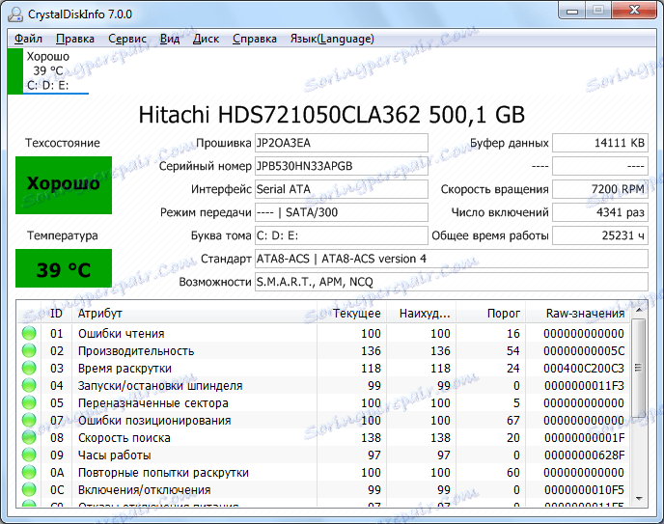Click the Текущее column header
This screenshot has height=524, width=664.
[352, 314]
